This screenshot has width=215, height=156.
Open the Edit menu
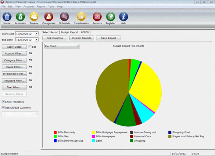(x=10, y=6)
